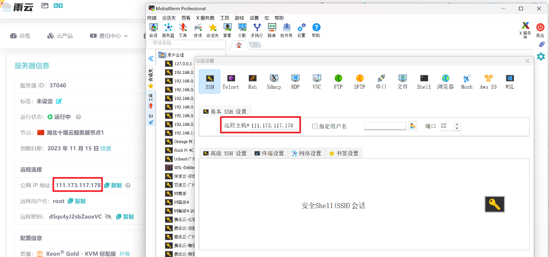Select the SSH session type

pos(210,81)
